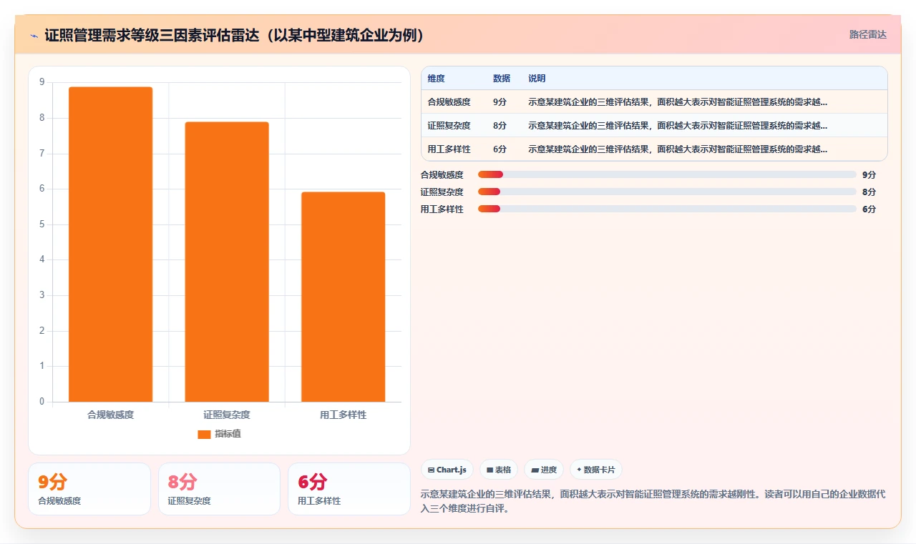Image resolution: width=916 pixels, height=544 pixels.
Task: Click the 8分 cell in the table
Action: click(x=500, y=126)
